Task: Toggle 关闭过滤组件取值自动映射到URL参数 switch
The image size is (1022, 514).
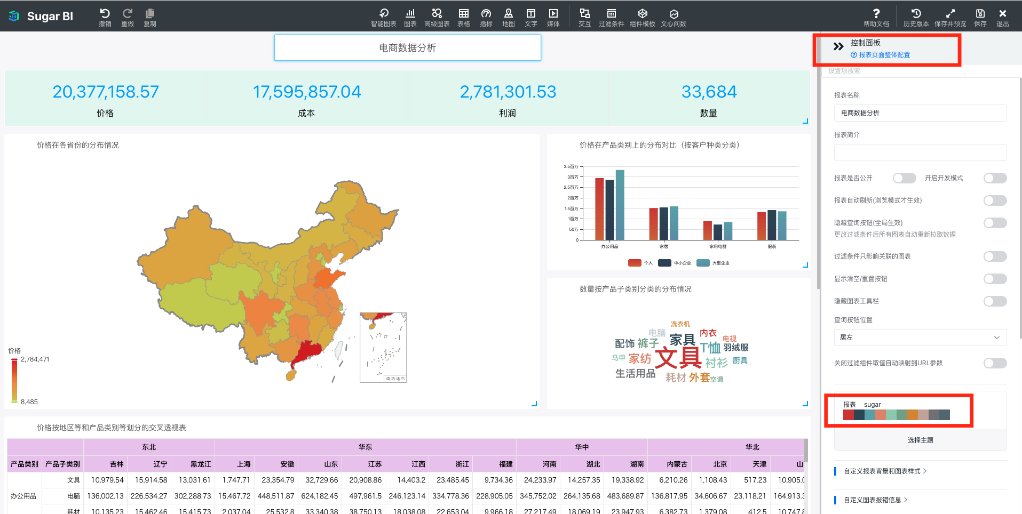Action: [995, 363]
